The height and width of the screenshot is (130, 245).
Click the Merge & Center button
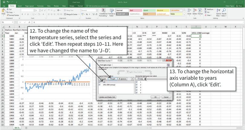click(72, 14)
